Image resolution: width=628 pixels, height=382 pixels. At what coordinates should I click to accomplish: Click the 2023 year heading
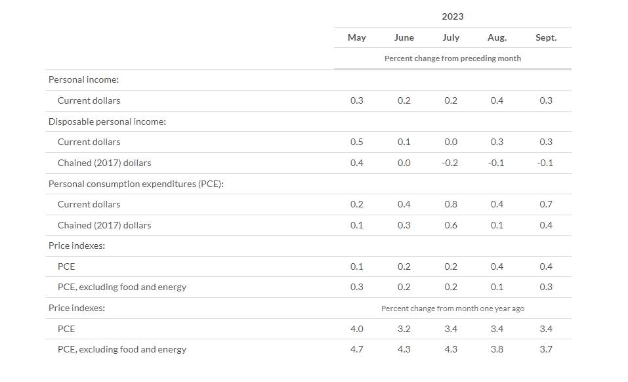(x=452, y=16)
